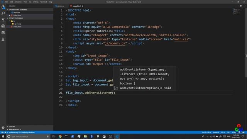Open the Windows action center
This screenshot has height=139, width=247.
pyautogui.click(x=243, y=136)
